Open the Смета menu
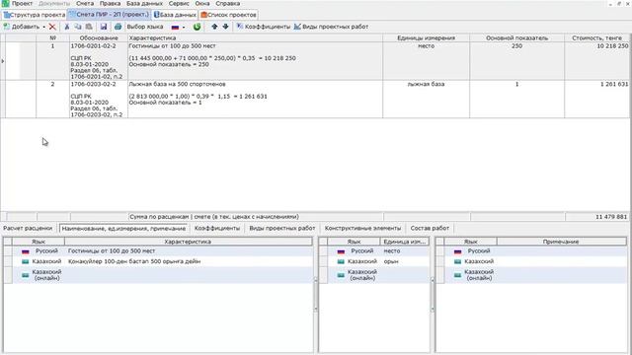 [85, 4]
